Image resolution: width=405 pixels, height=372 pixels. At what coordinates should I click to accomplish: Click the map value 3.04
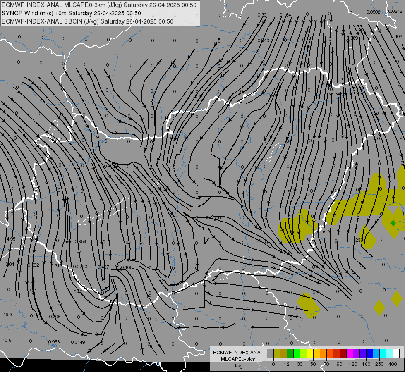pos(10,264)
